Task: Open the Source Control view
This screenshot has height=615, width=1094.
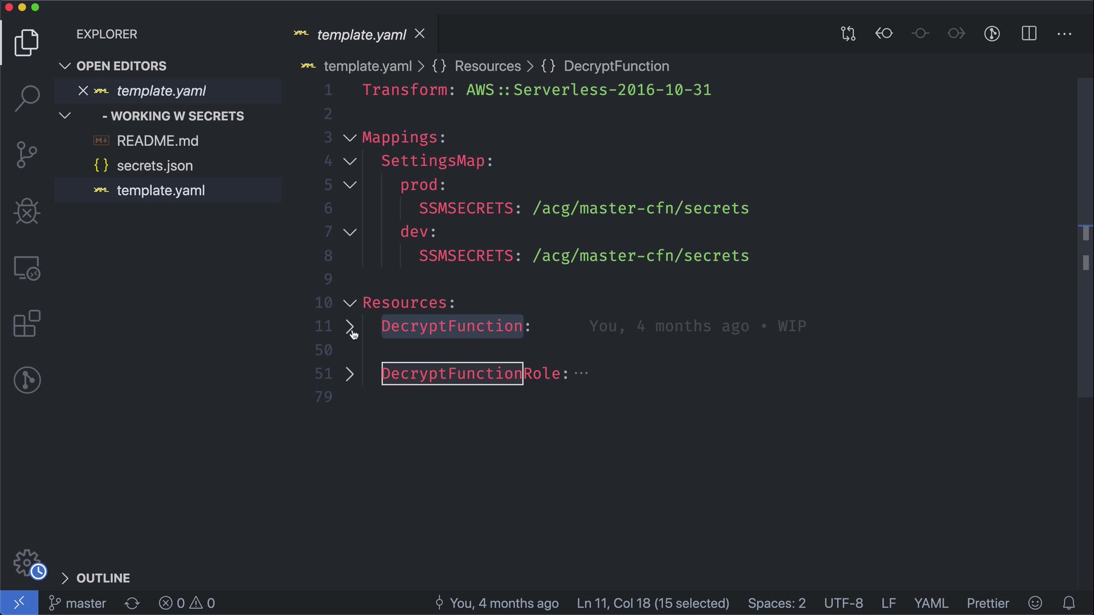Action: click(x=27, y=155)
